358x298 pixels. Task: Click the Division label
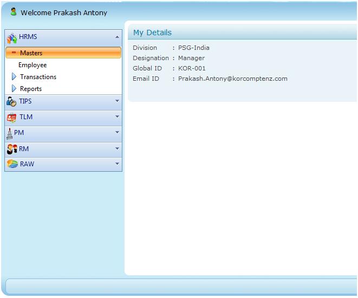click(x=145, y=48)
